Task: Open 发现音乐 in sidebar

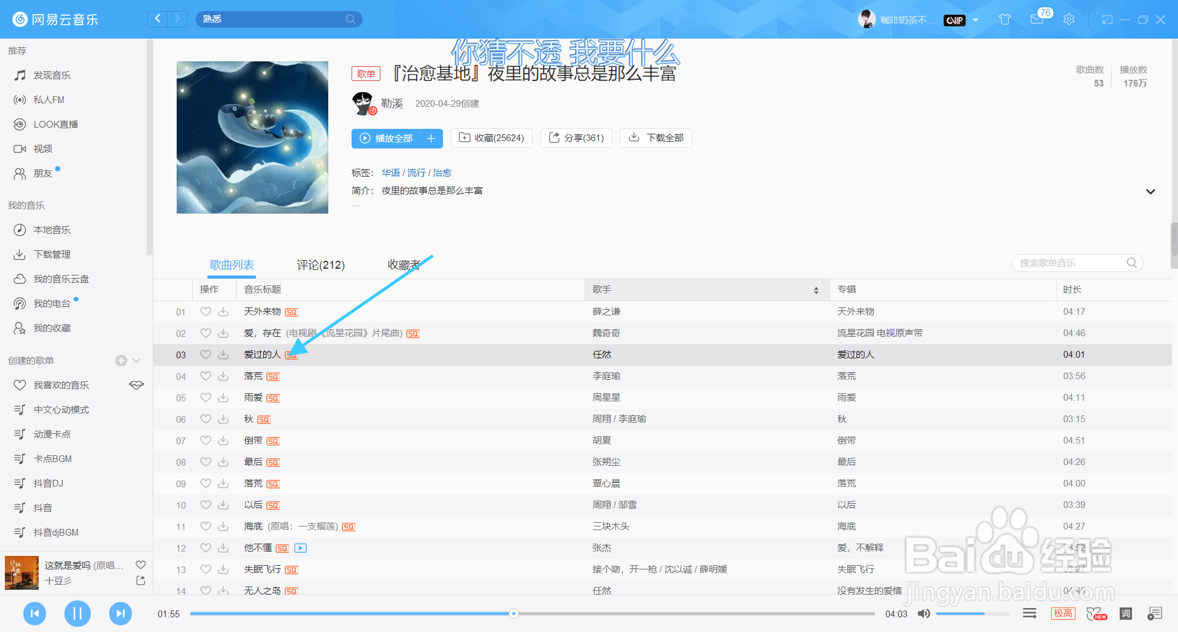Action: pyautogui.click(x=52, y=75)
